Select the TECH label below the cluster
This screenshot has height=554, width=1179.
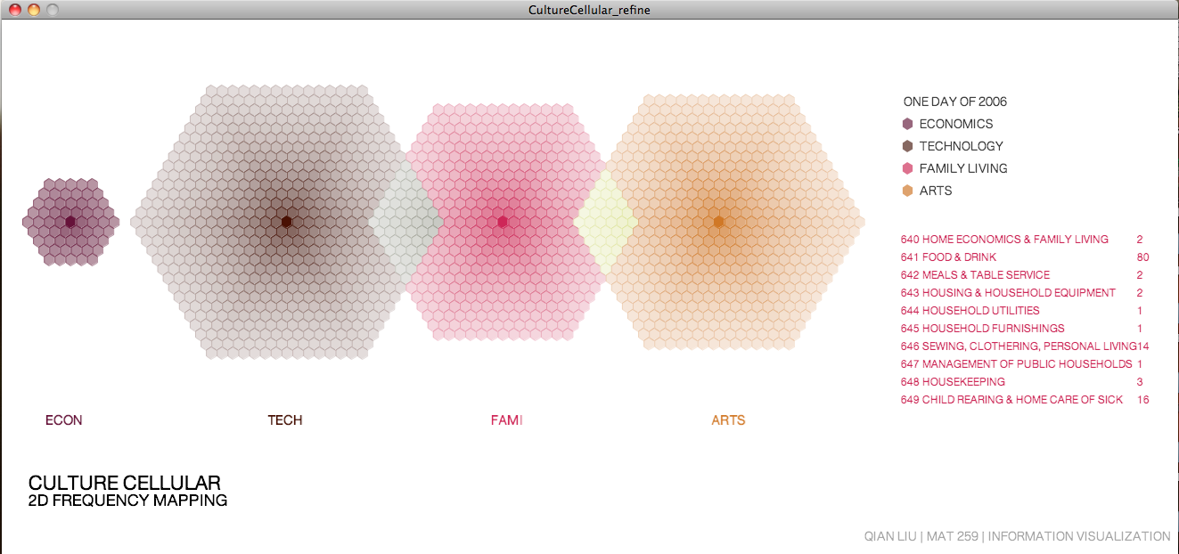285,420
